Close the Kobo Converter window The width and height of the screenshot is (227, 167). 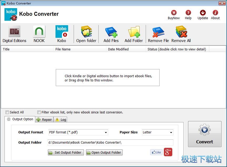(222, 3)
